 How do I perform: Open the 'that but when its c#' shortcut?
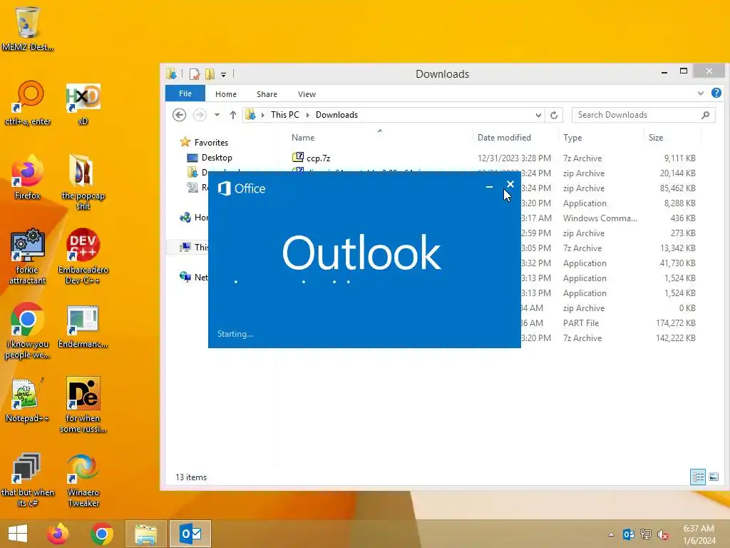pos(28,480)
